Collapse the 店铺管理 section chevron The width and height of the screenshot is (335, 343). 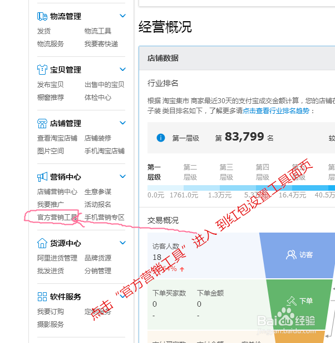point(122,123)
